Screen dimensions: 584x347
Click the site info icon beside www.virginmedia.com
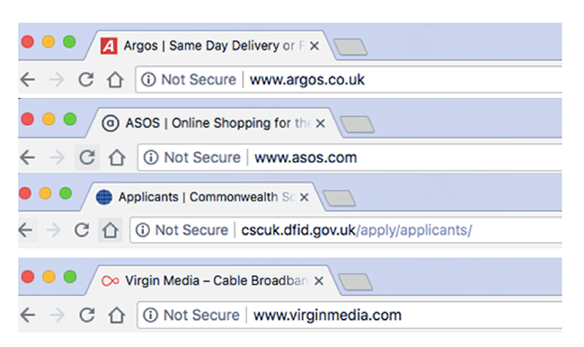(x=150, y=315)
